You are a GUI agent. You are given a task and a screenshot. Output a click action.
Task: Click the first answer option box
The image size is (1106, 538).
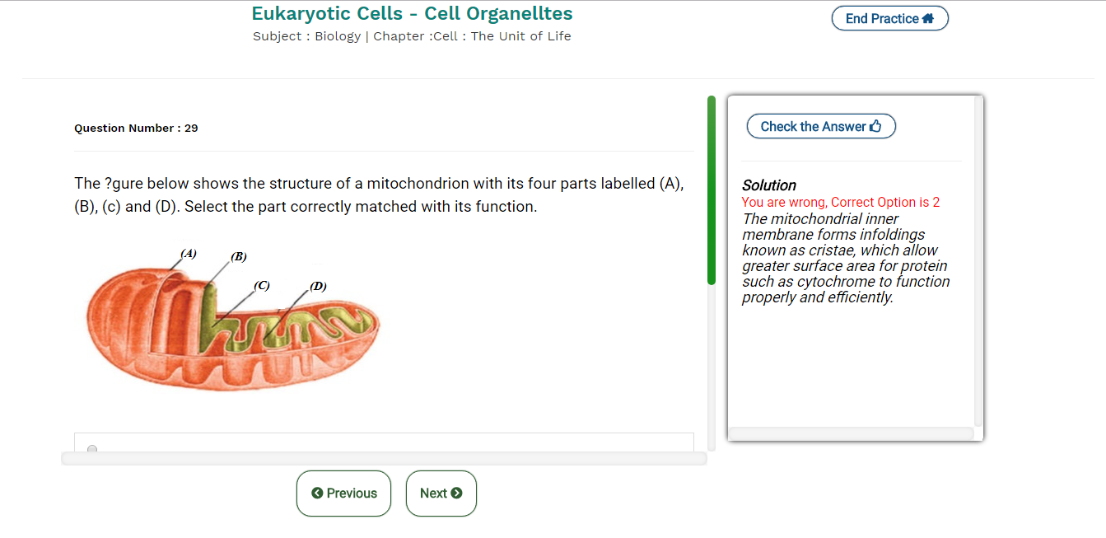(384, 442)
